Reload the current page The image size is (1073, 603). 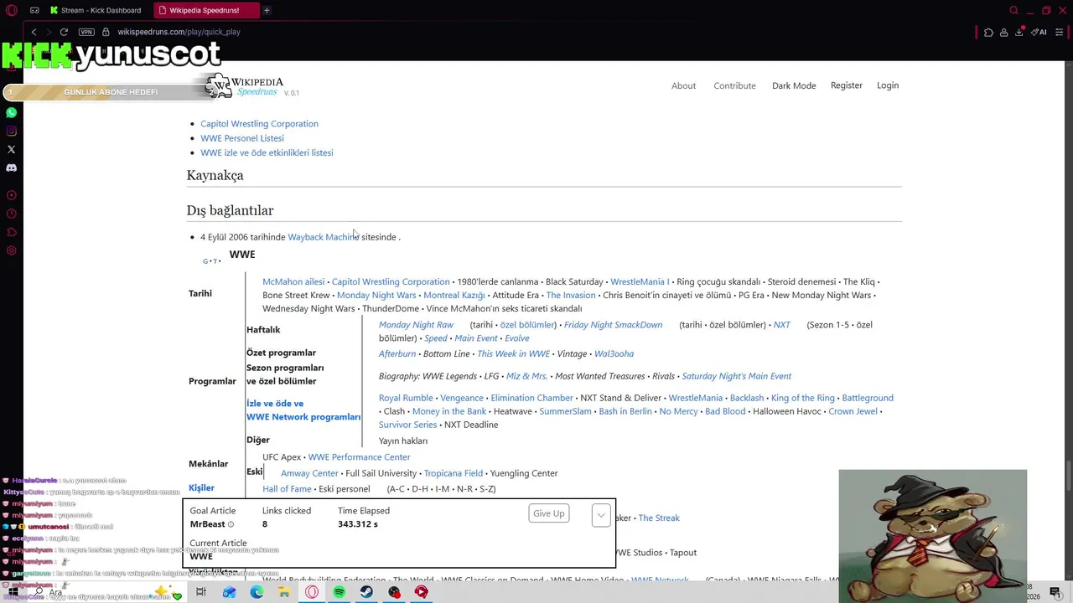64,32
